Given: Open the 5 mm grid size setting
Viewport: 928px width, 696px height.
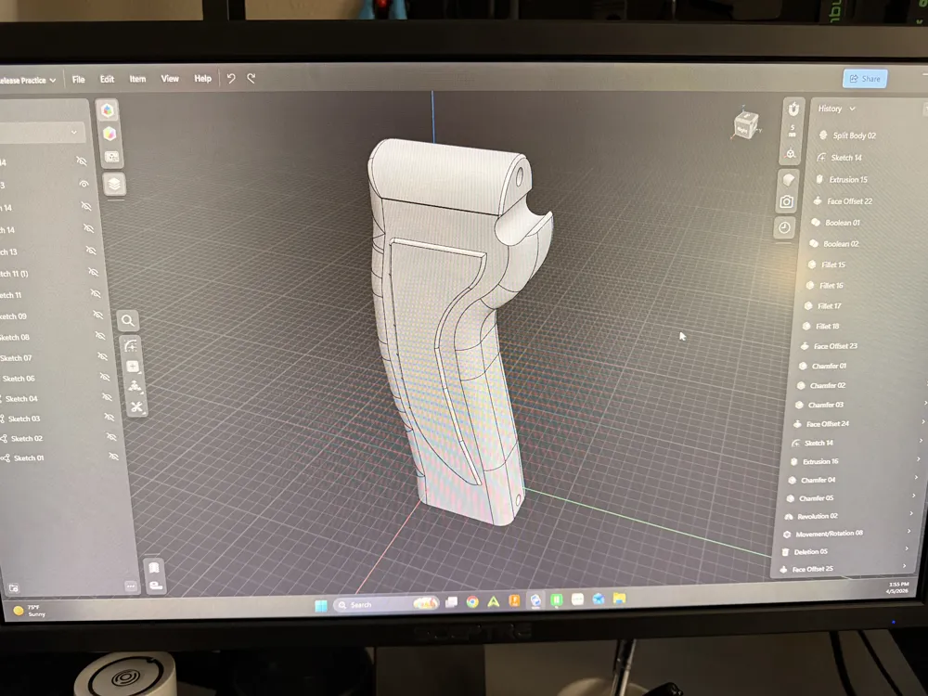Looking at the screenshot, I should 793,131.
